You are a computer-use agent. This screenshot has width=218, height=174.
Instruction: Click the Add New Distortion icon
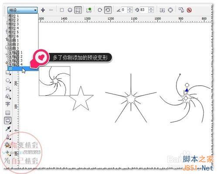(x=89, y=10)
